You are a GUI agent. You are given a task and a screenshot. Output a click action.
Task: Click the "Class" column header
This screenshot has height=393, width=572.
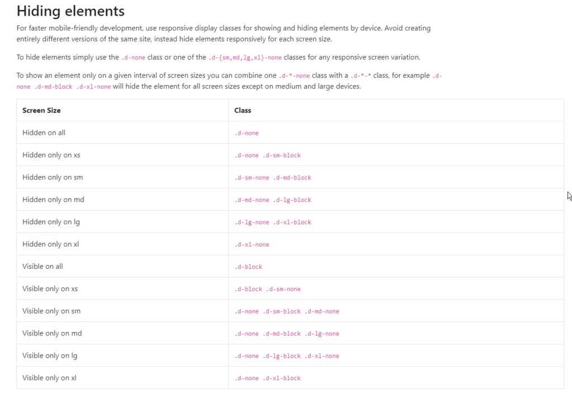coord(242,111)
